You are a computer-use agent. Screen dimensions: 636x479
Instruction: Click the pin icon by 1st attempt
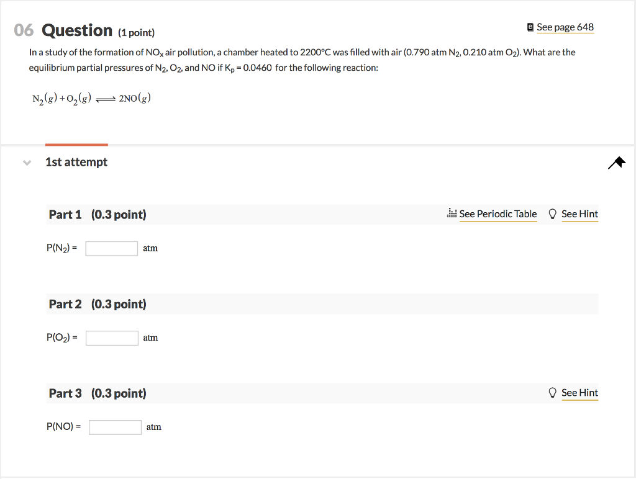click(617, 163)
